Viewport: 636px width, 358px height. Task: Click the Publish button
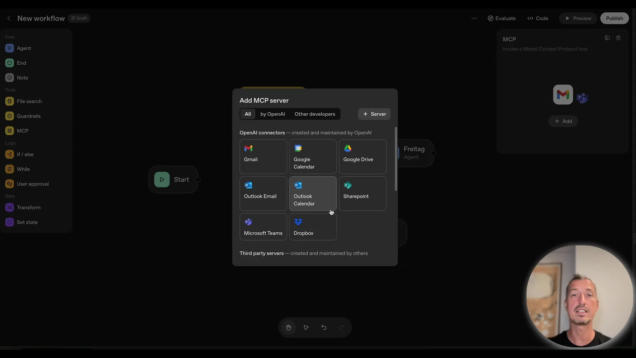[614, 18]
